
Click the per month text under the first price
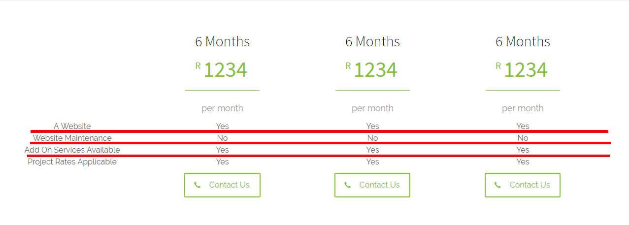tap(222, 108)
